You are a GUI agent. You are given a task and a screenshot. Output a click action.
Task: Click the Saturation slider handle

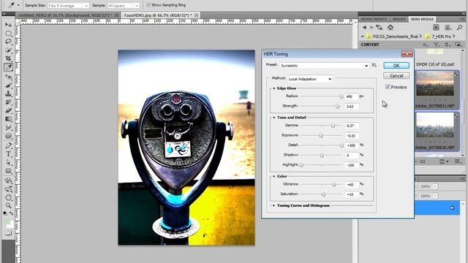tap(323, 194)
